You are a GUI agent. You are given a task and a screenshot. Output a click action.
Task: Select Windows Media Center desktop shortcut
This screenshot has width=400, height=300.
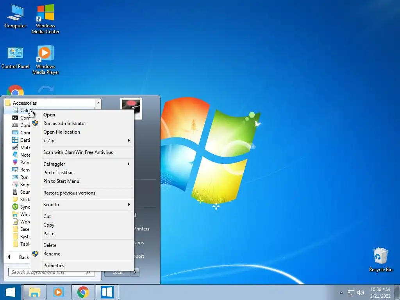[45, 19]
